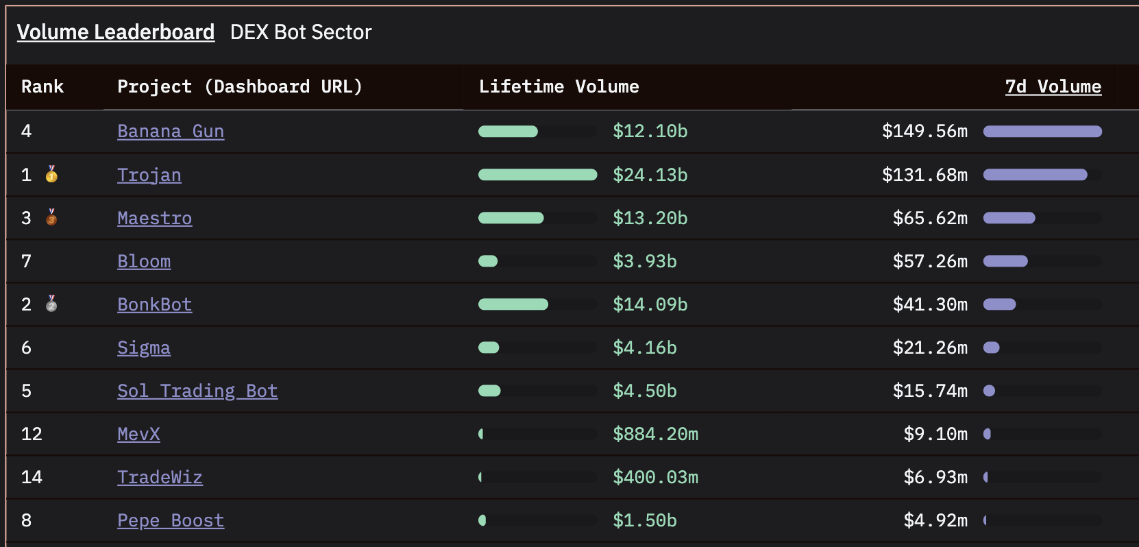Click Banana Gun's green lifetime volume bar
1139x547 pixels.
pyautogui.click(x=508, y=132)
